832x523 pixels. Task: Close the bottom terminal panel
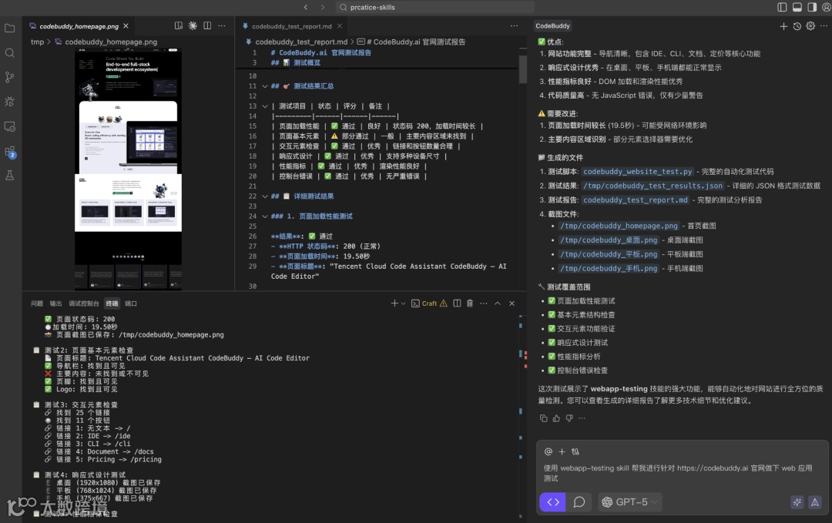click(512, 303)
